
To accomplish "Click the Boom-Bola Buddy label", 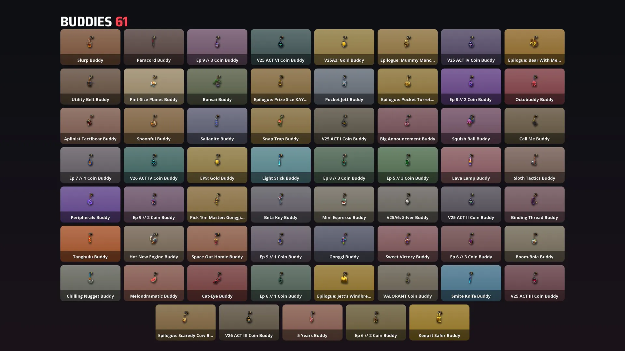I will point(535,257).
